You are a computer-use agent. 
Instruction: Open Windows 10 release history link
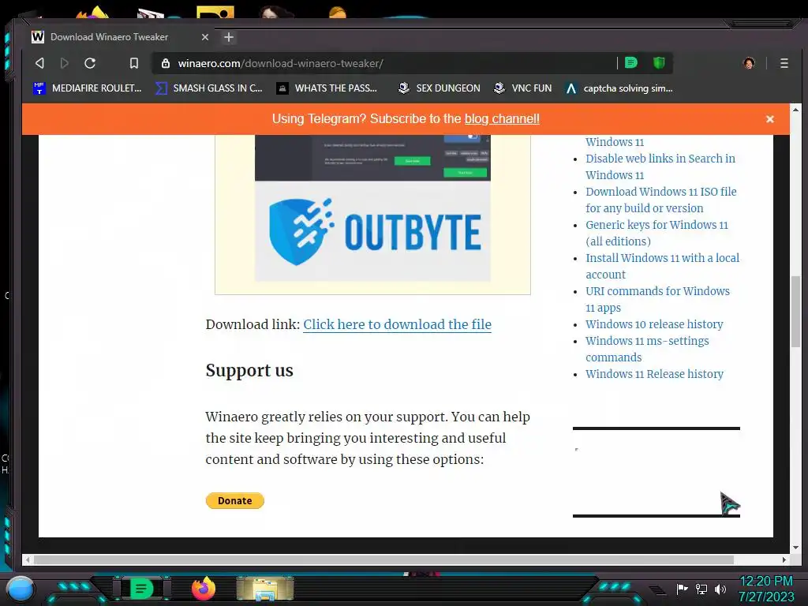click(x=654, y=324)
